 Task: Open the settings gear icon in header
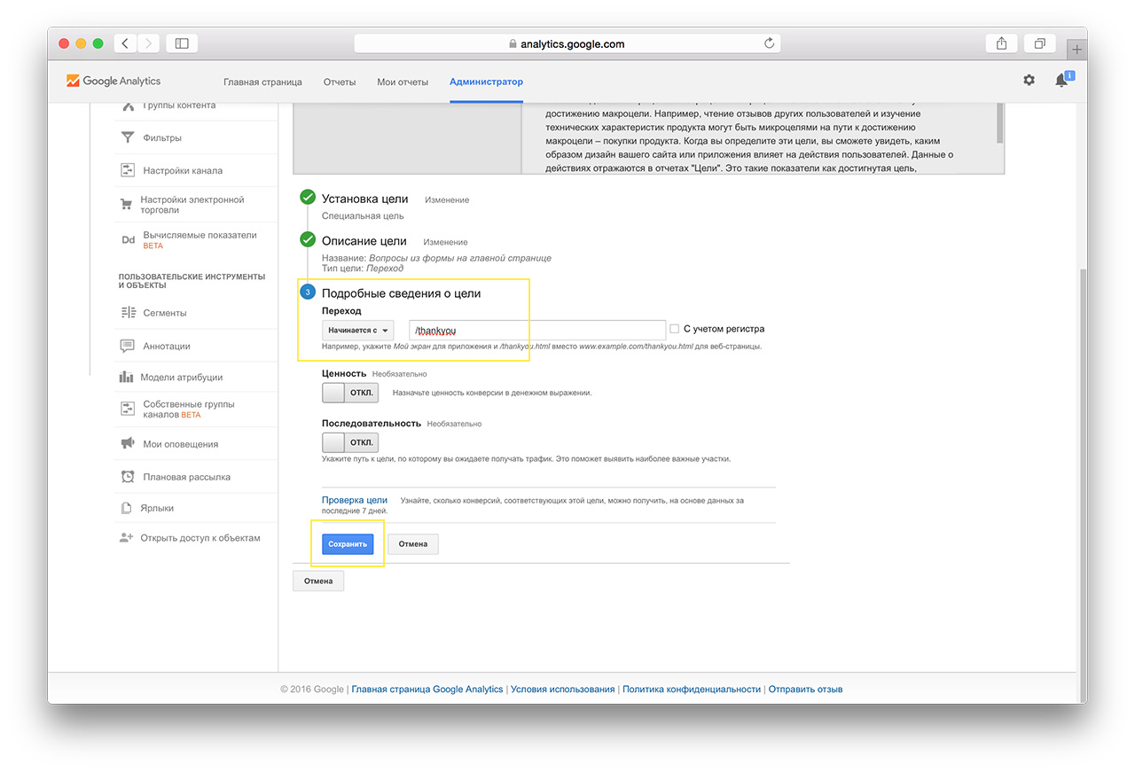(x=1029, y=81)
